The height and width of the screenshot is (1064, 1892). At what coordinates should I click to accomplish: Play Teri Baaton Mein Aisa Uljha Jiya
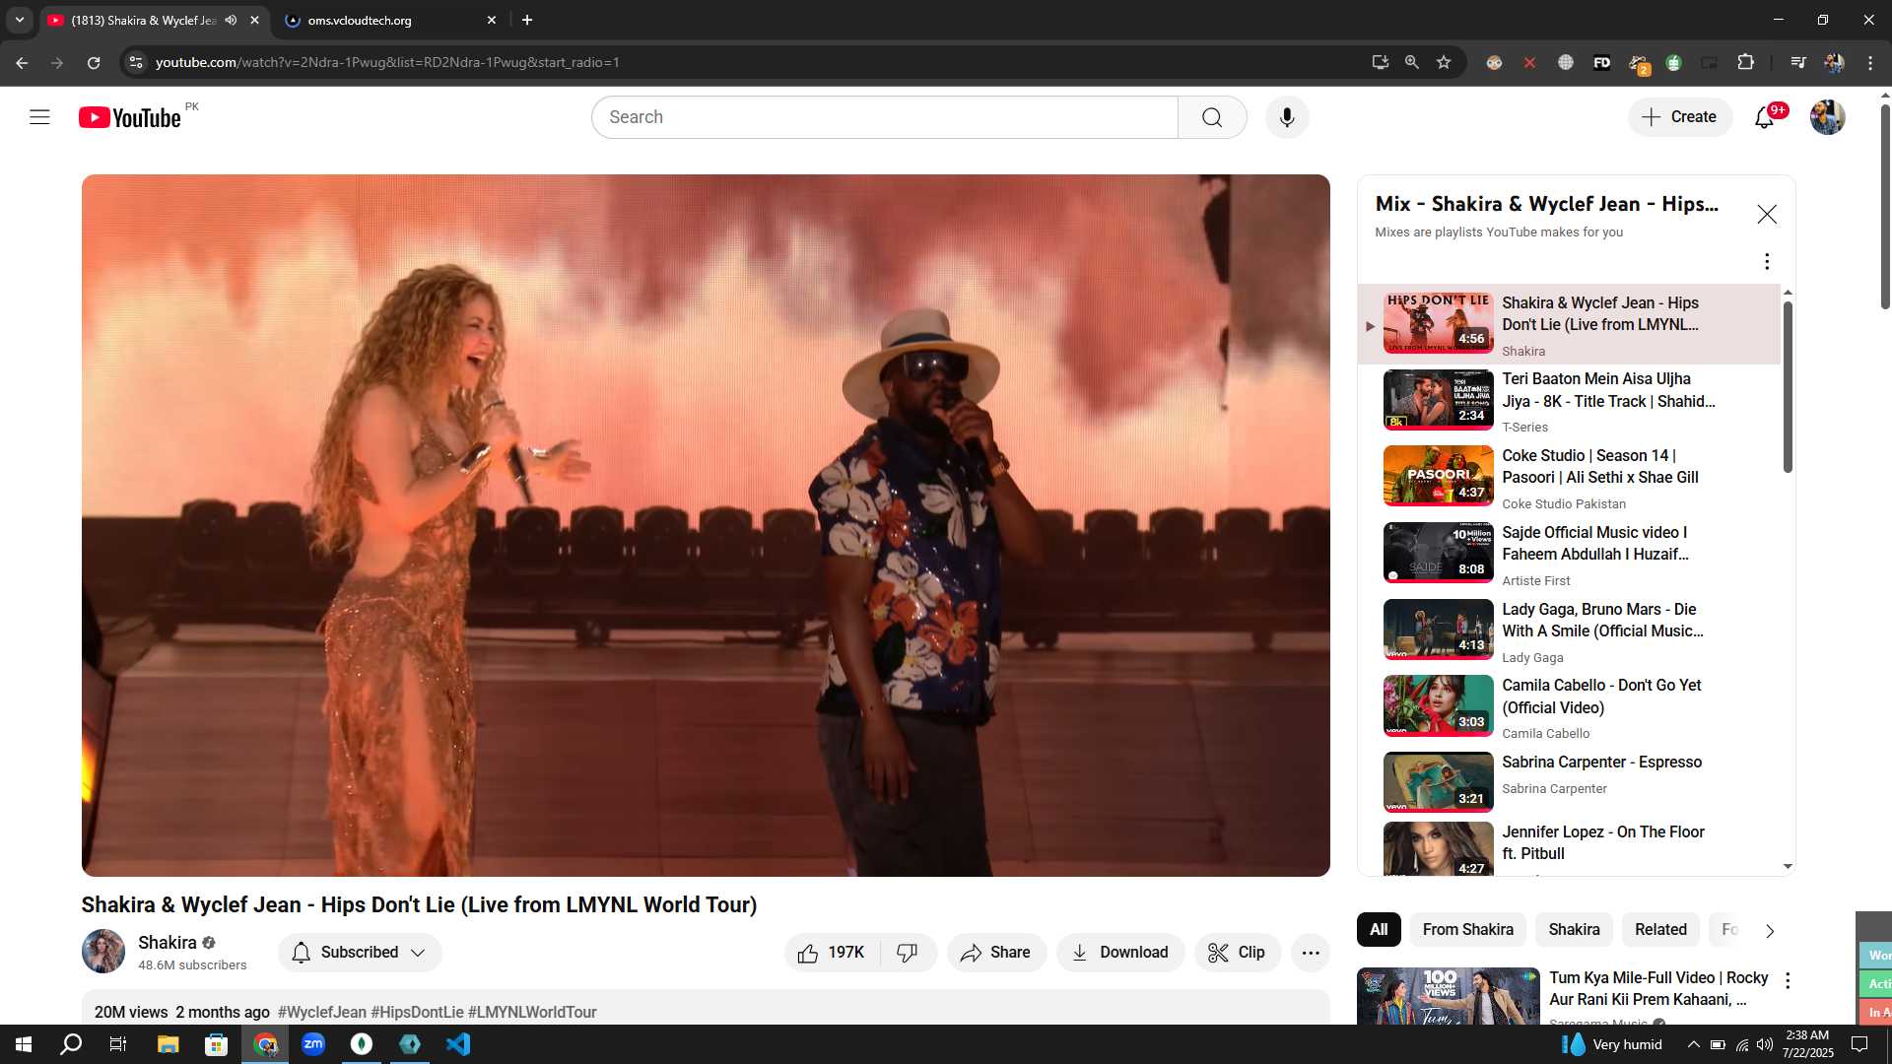[1569, 401]
